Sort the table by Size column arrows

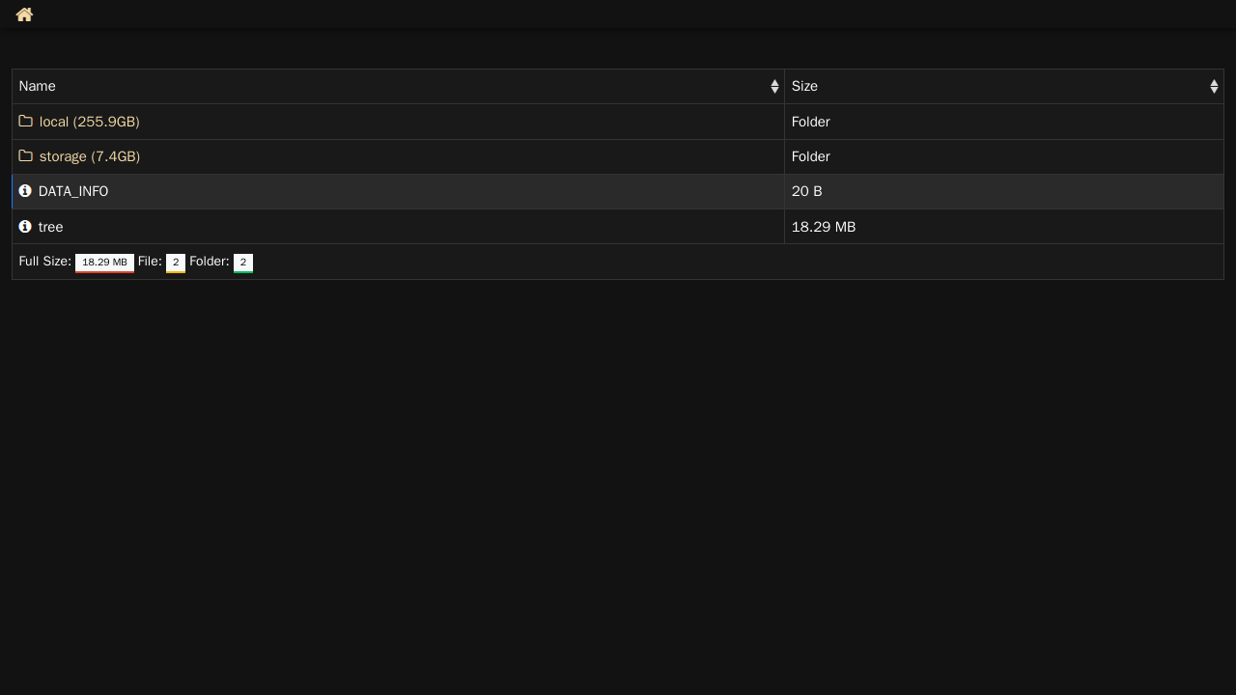(1214, 87)
